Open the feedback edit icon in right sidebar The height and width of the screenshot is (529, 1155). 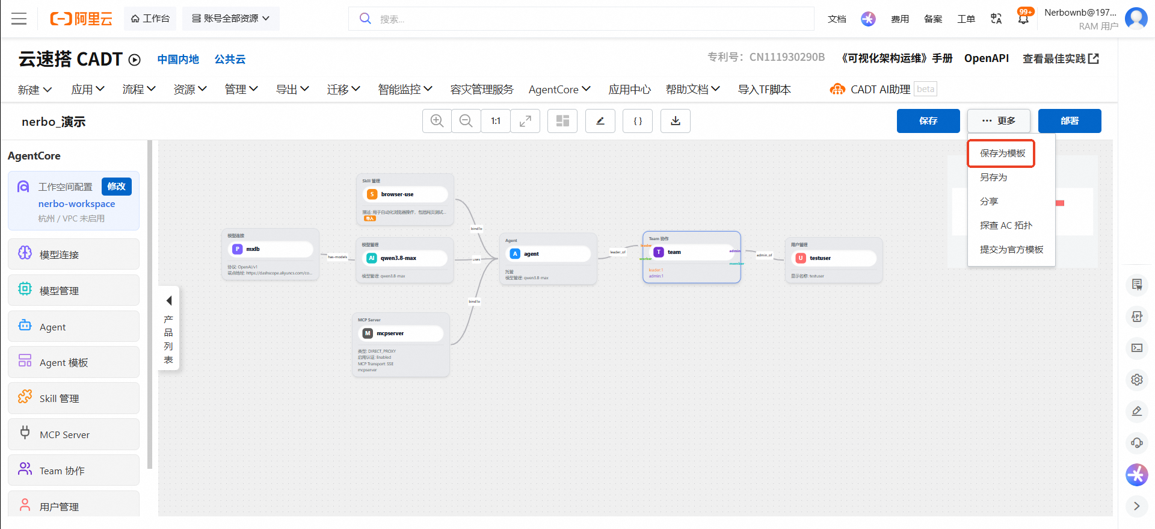(x=1137, y=412)
